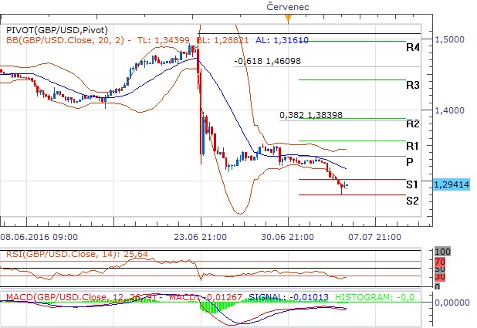The image size is (477, 328).
Task: Click the RSI 70 overbought level label
Action: [x=440, y=262]
